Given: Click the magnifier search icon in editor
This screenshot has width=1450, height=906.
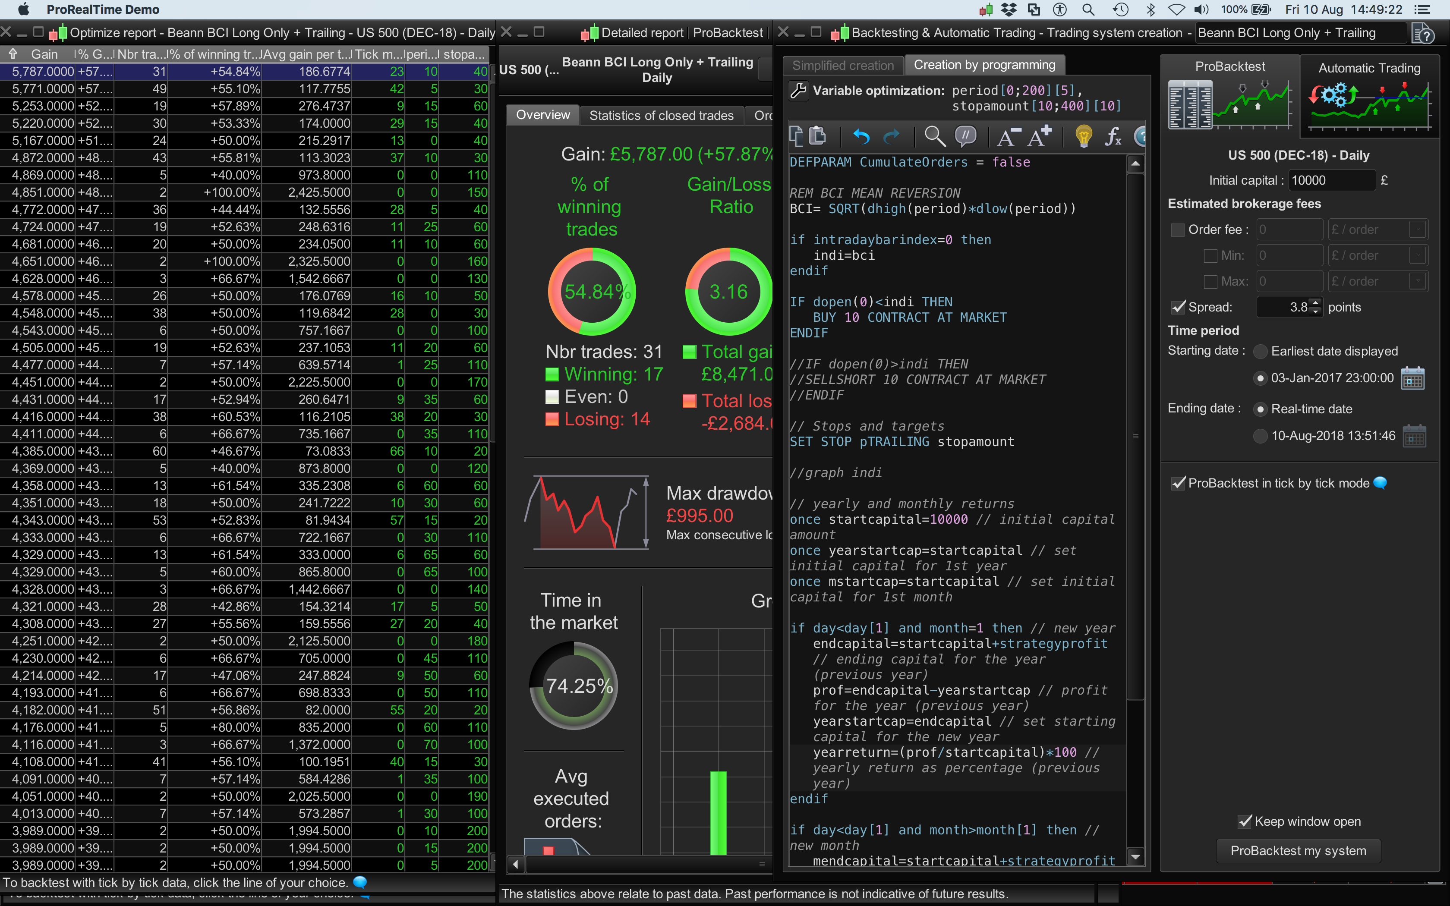Looking at the screenshot, I should tap(934, 137).
